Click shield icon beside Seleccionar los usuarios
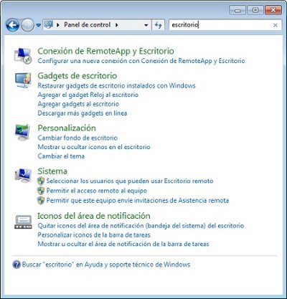This screenshot has height=299, width=287. (x=41, y=181)
